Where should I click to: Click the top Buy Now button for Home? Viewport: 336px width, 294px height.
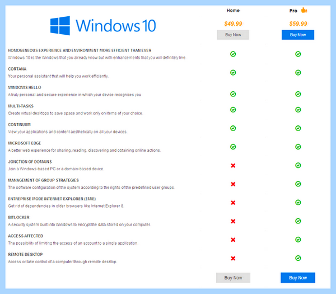[233, 35]
